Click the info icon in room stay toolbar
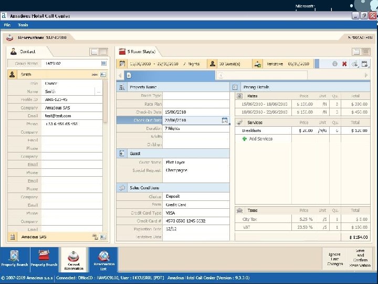 [334, 64]
